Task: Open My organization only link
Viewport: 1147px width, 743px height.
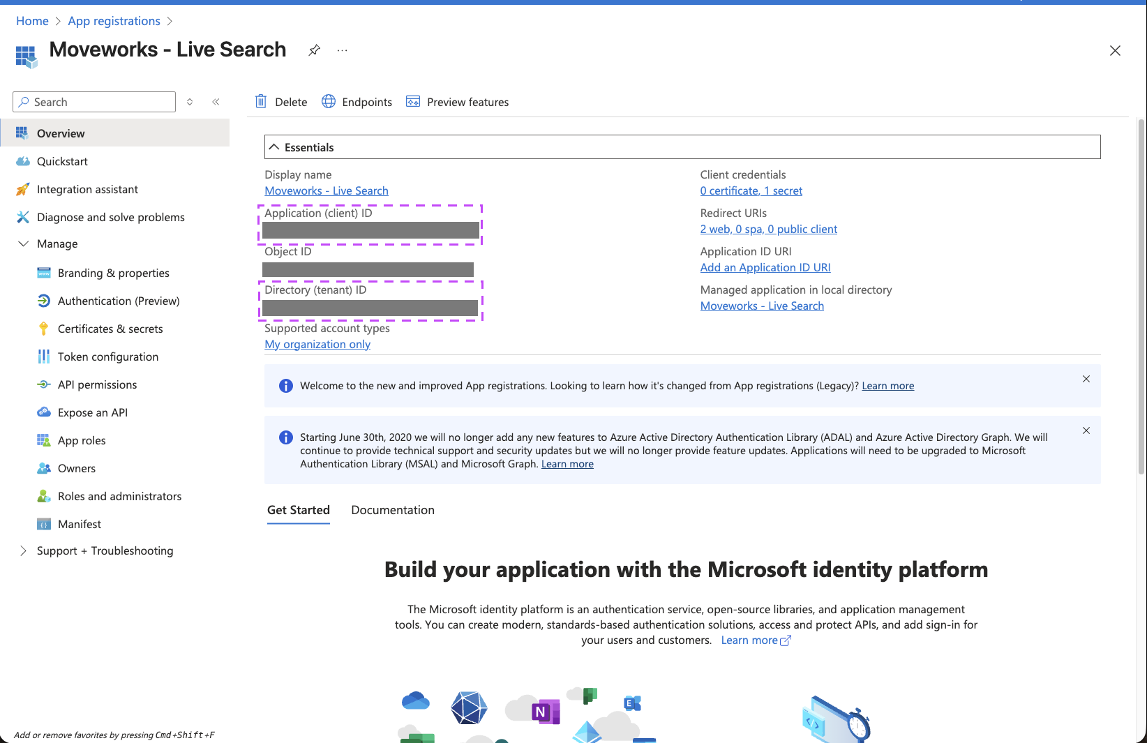Action: 317,344
